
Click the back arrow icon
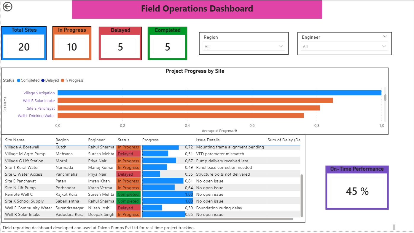coord(7,7)
